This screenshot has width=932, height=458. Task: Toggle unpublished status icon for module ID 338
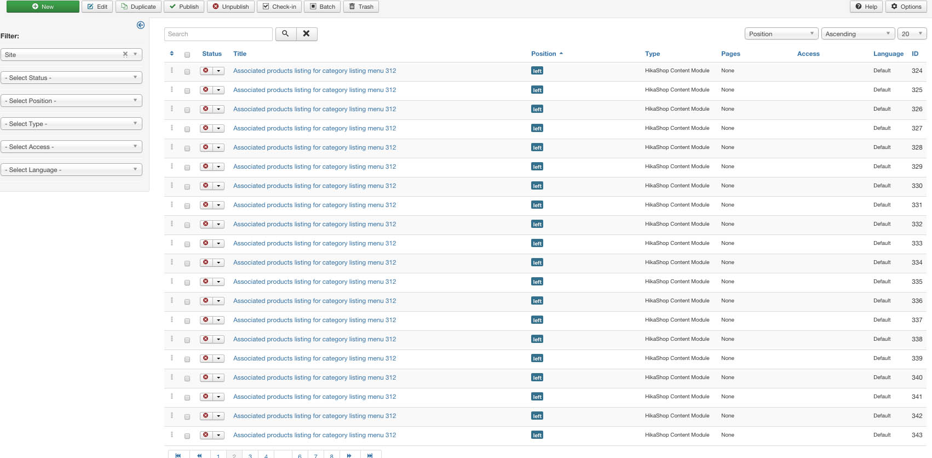206,339
